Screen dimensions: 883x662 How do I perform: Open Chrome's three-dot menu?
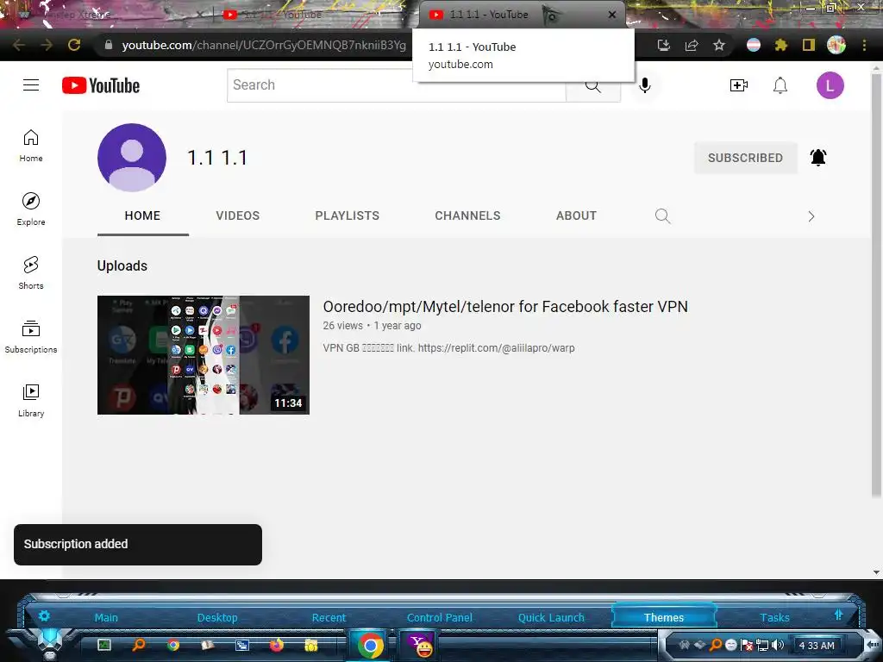click(x=864, y=45)
